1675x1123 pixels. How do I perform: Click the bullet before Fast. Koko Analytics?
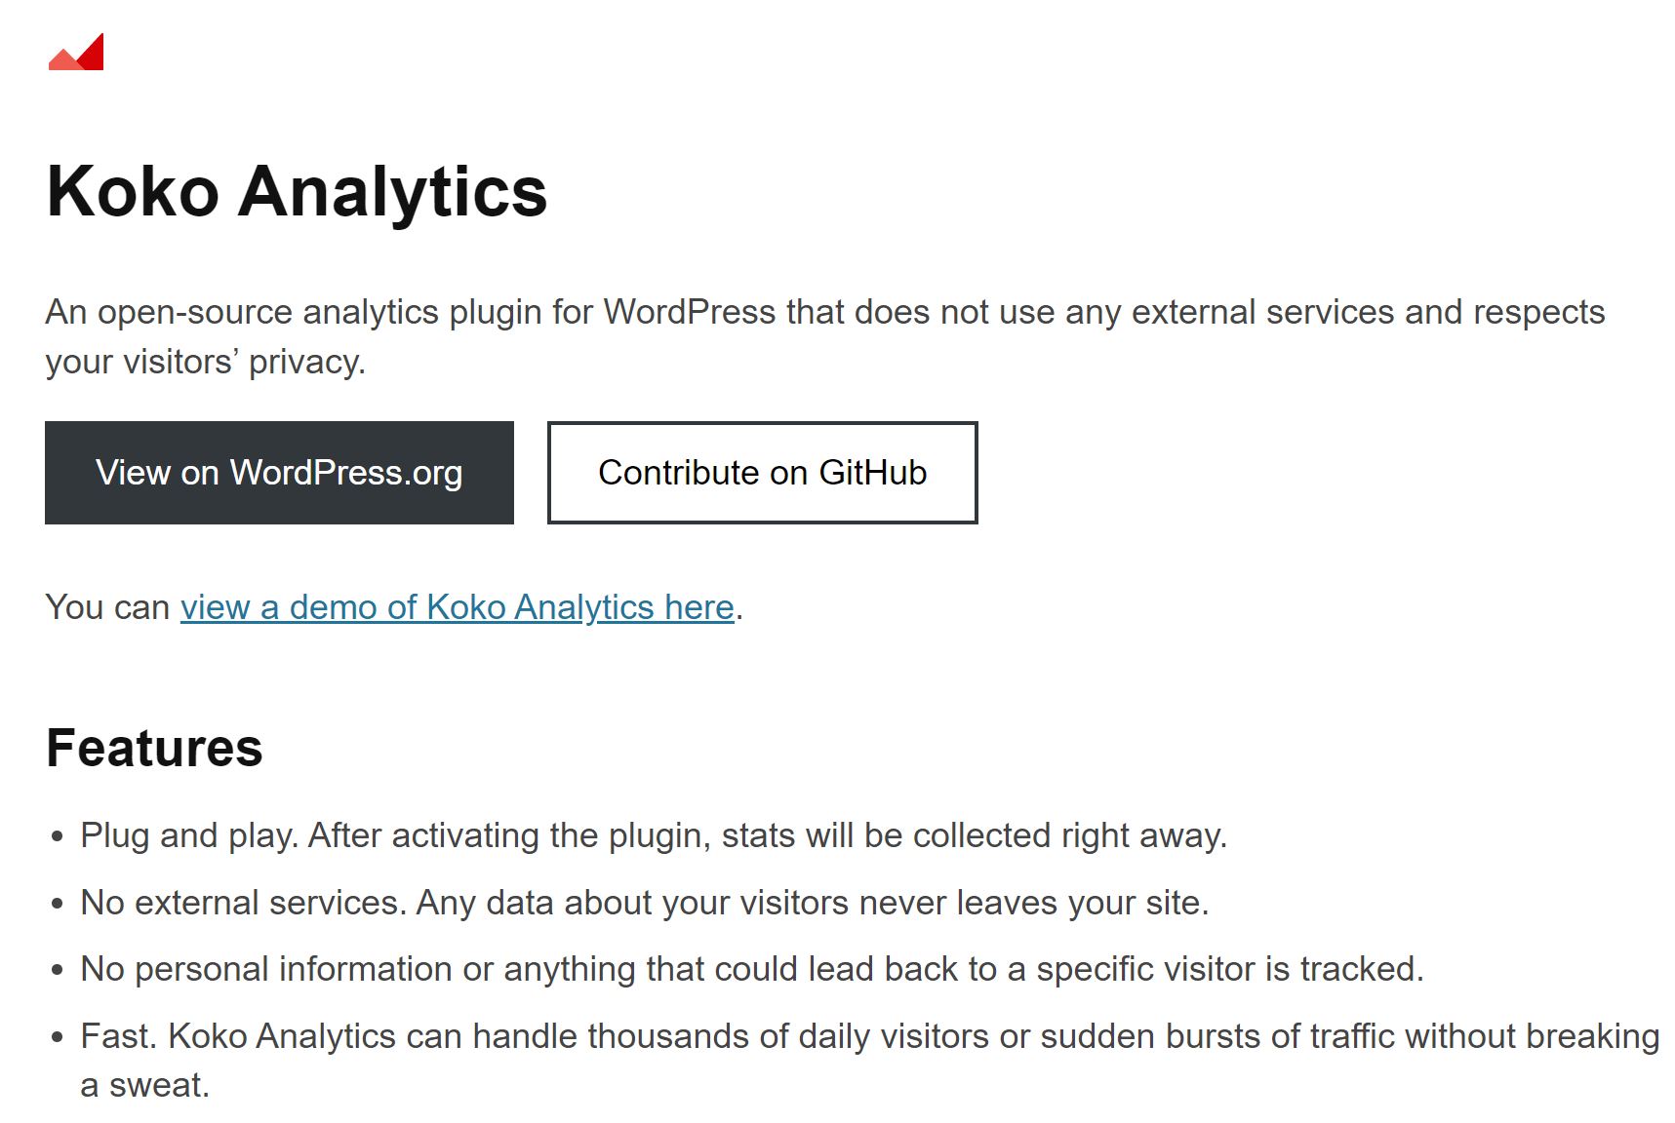point(58,1037)
